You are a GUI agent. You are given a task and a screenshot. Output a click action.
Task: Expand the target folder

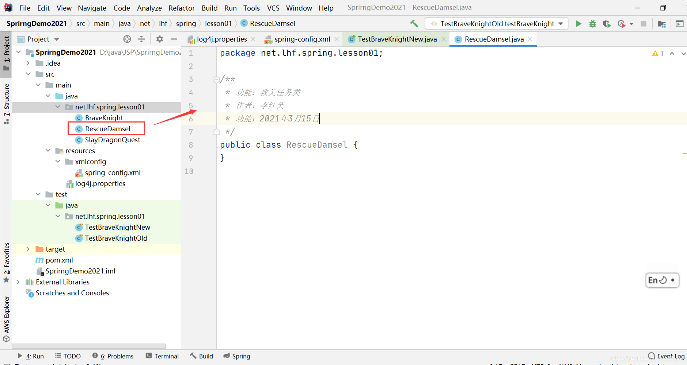[28, 249]
